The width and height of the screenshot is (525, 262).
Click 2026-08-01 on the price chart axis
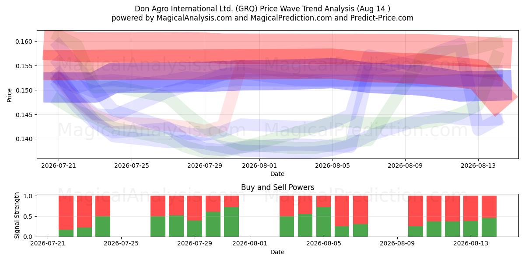259,165
